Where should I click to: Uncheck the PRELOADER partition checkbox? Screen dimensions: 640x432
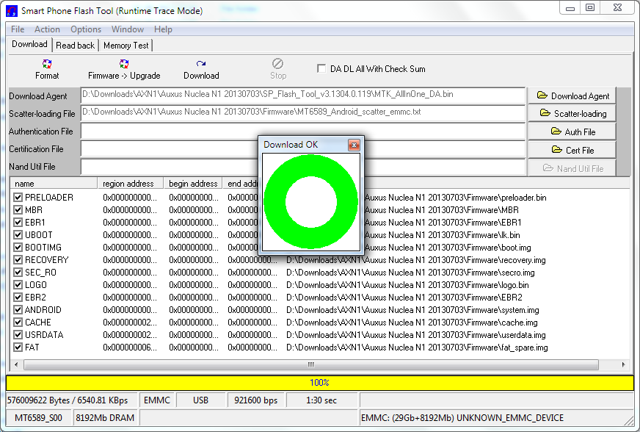pos(18,198)
